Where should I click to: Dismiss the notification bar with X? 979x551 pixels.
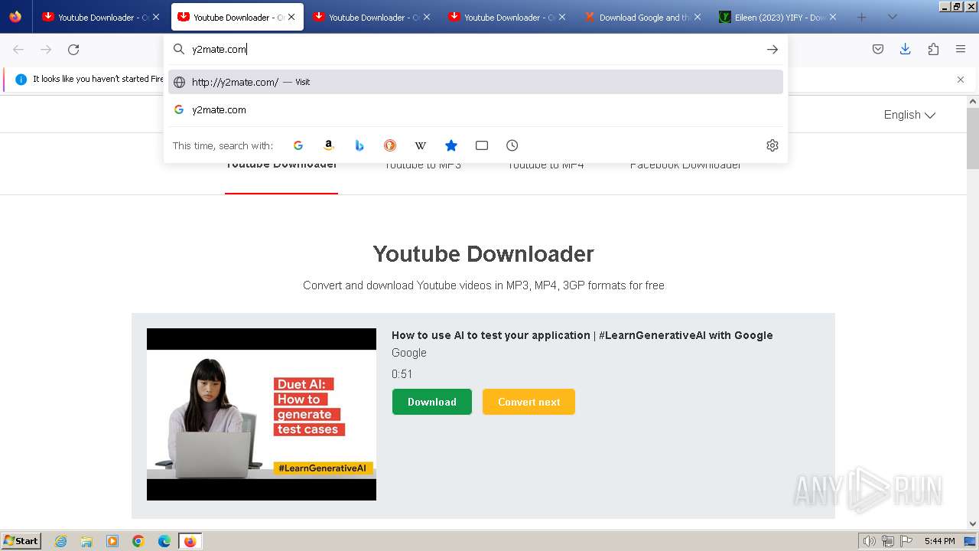pos(961,80)
